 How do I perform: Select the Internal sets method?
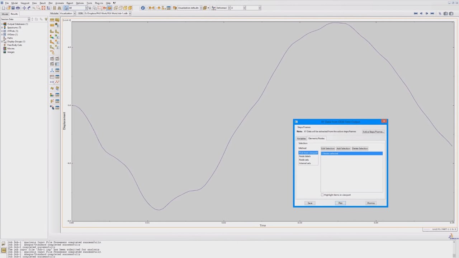pyautogui.click(x=305, y=163)
